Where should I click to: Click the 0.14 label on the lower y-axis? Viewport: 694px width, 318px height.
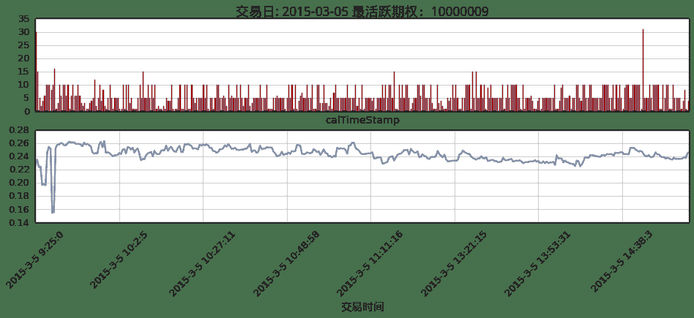(18, 222)
